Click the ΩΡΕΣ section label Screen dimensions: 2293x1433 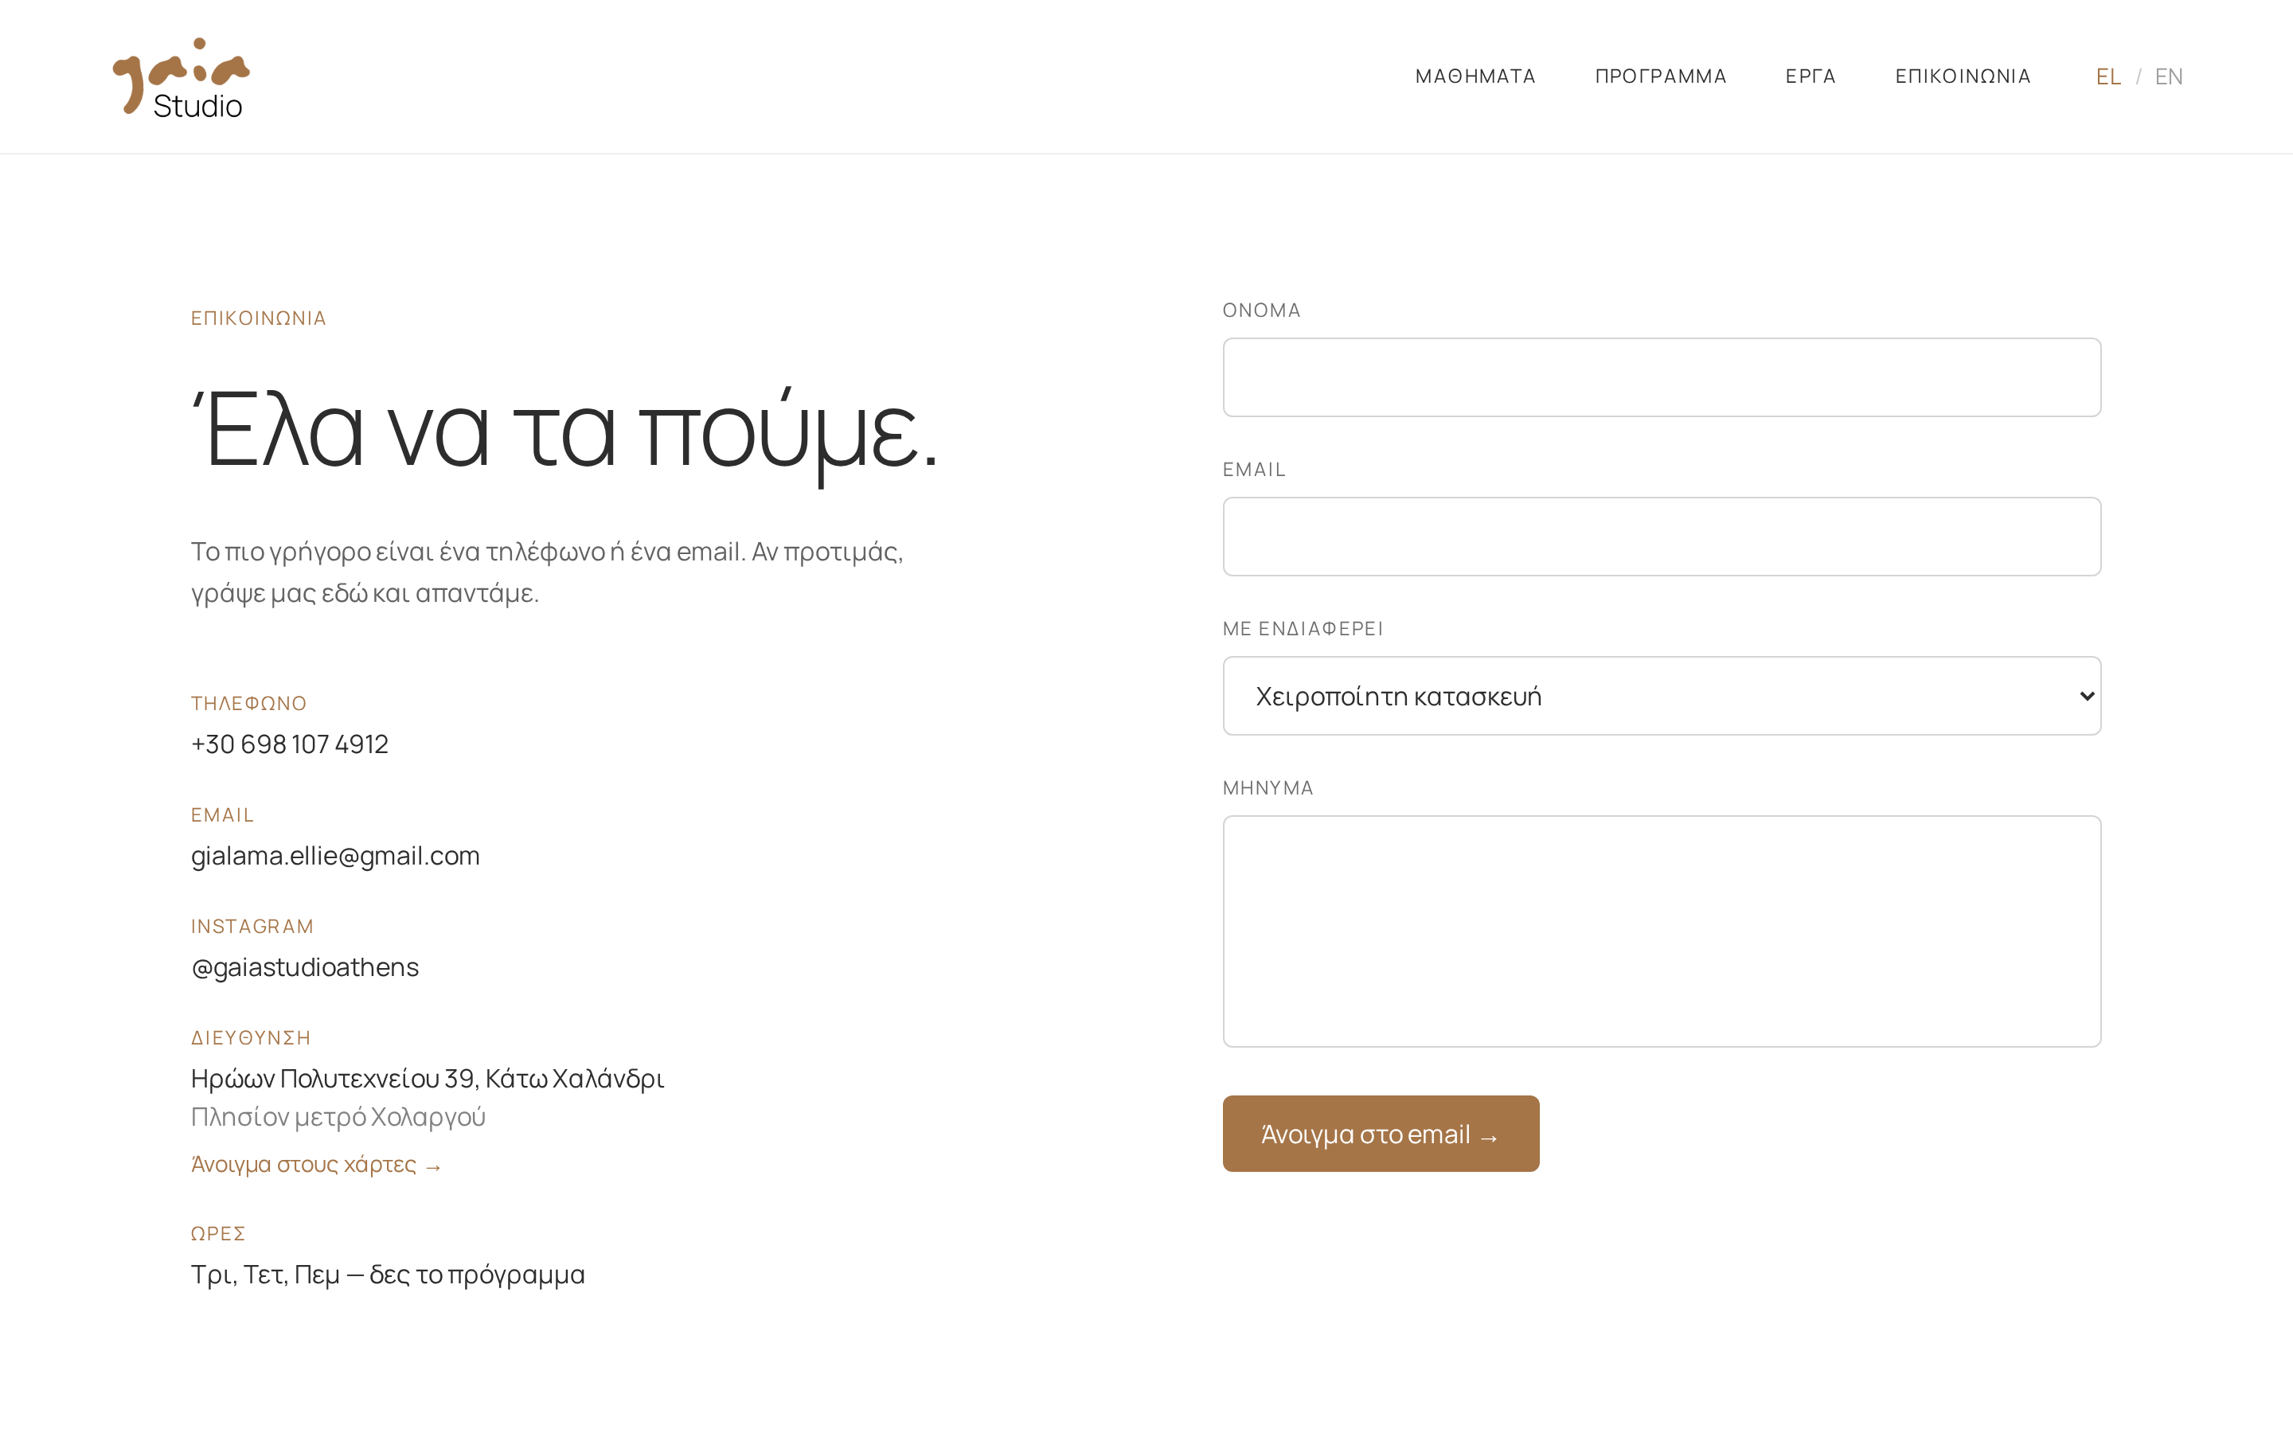pyautogui.click(x=218, y=1234)
